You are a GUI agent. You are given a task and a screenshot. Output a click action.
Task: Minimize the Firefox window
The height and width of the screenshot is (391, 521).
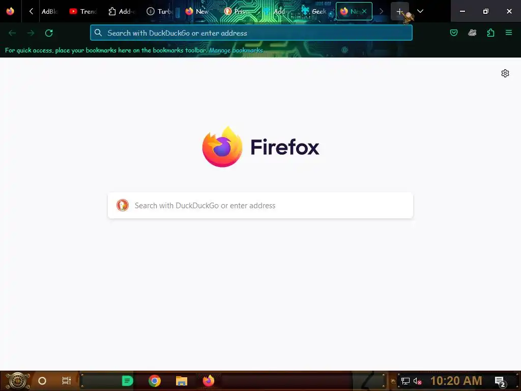click(462, 11)
